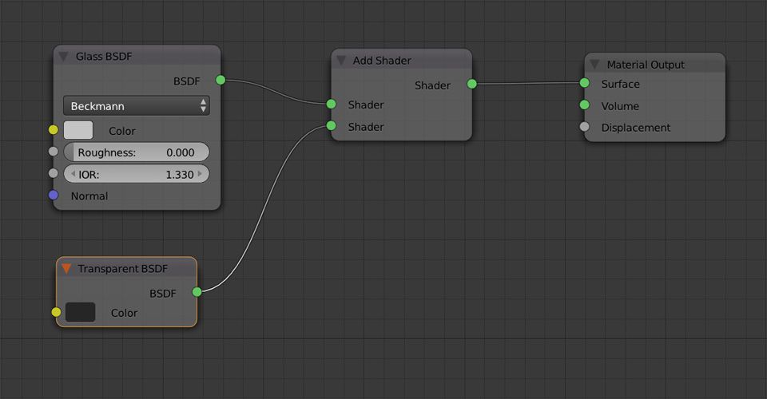Select the Glass BSDF node header
Image resolution: width=767 pixels, height=399 pixels.
137,56
